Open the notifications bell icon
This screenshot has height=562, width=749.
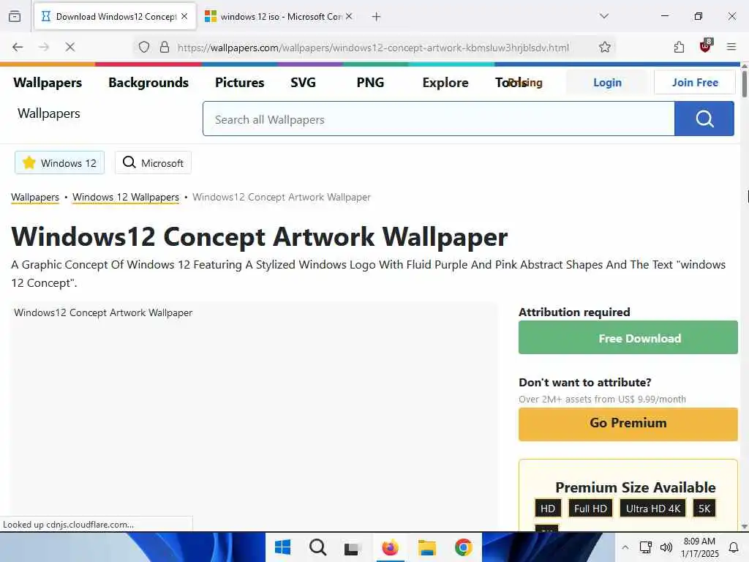(x=734, y=547)
